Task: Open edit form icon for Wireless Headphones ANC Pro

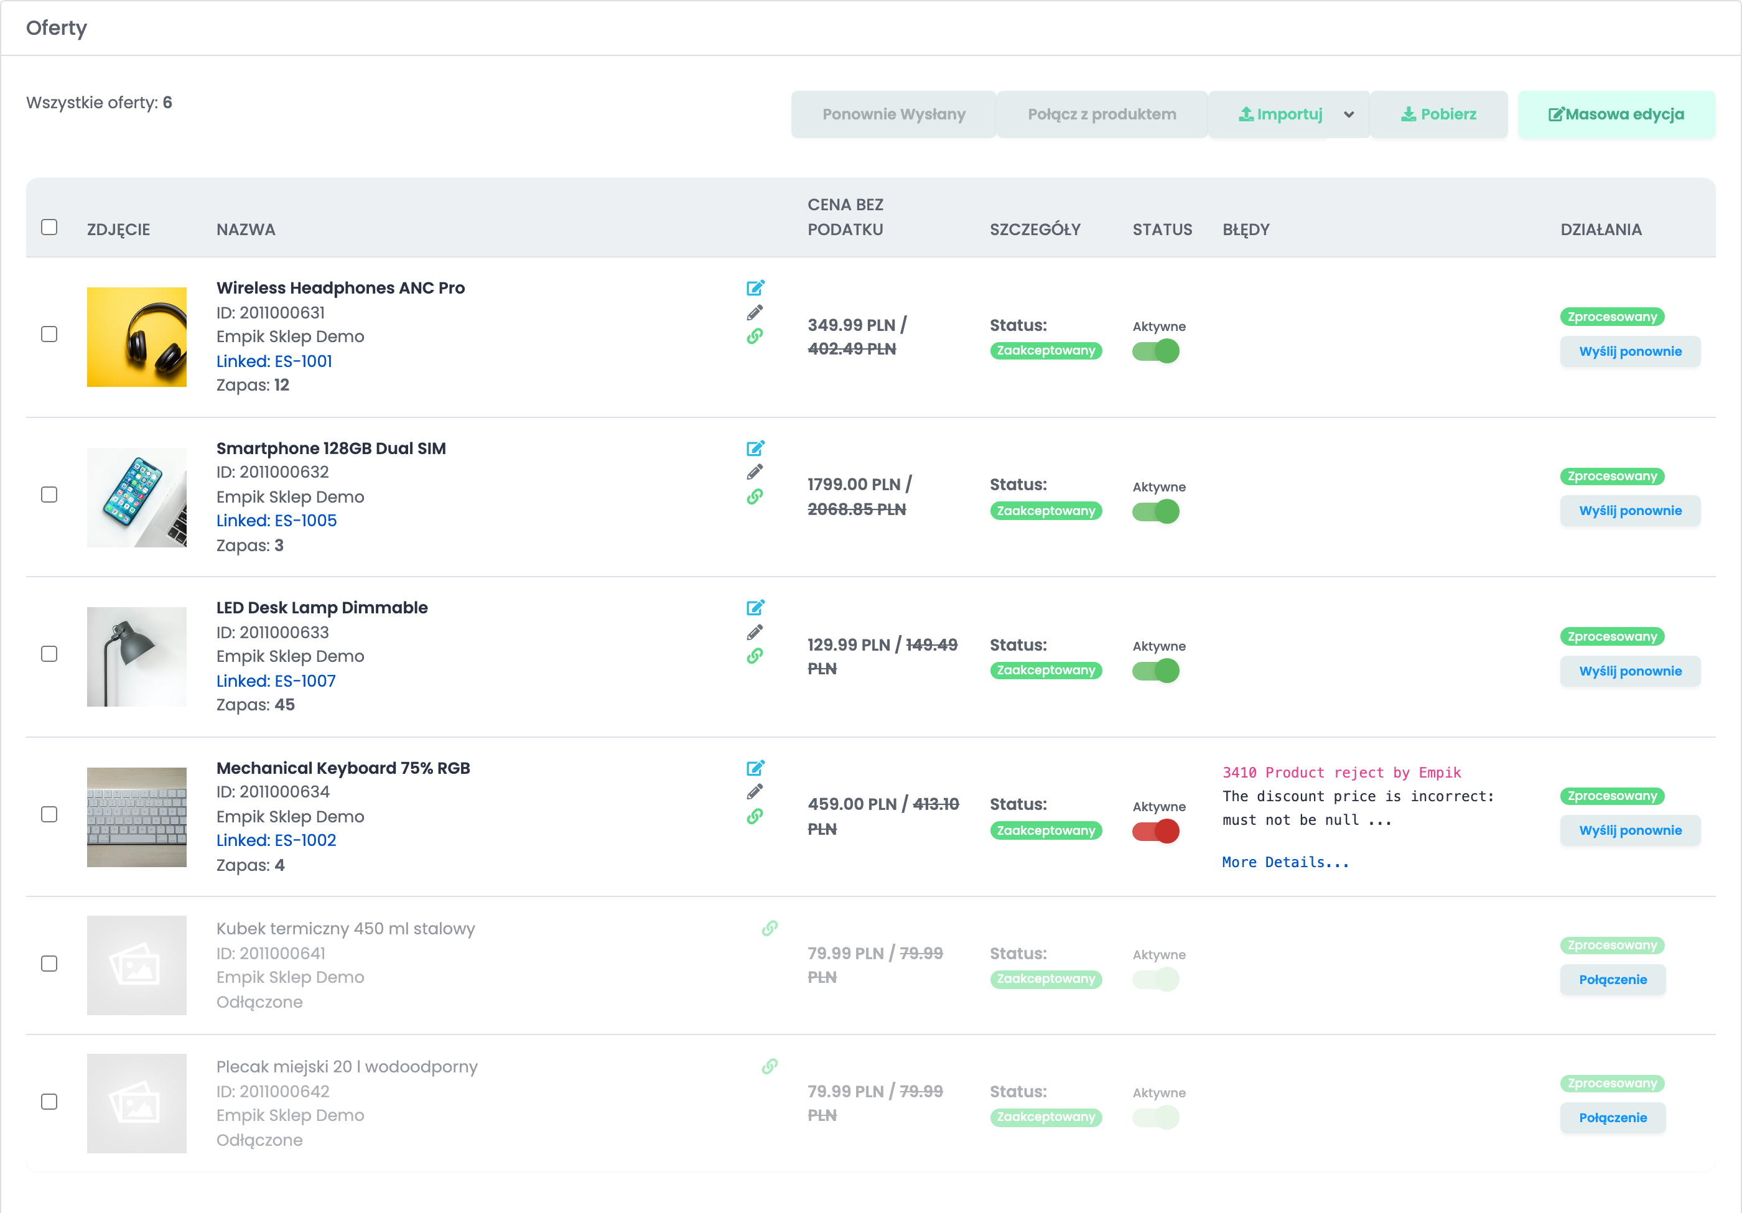Action: (755, 287)
